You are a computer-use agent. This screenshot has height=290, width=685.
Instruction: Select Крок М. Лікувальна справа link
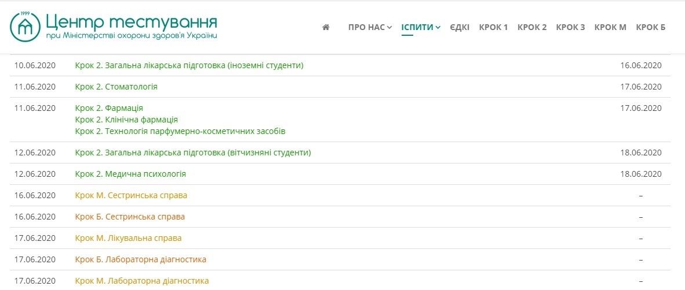128,238
